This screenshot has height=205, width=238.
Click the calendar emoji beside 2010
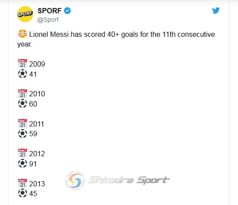23,93
